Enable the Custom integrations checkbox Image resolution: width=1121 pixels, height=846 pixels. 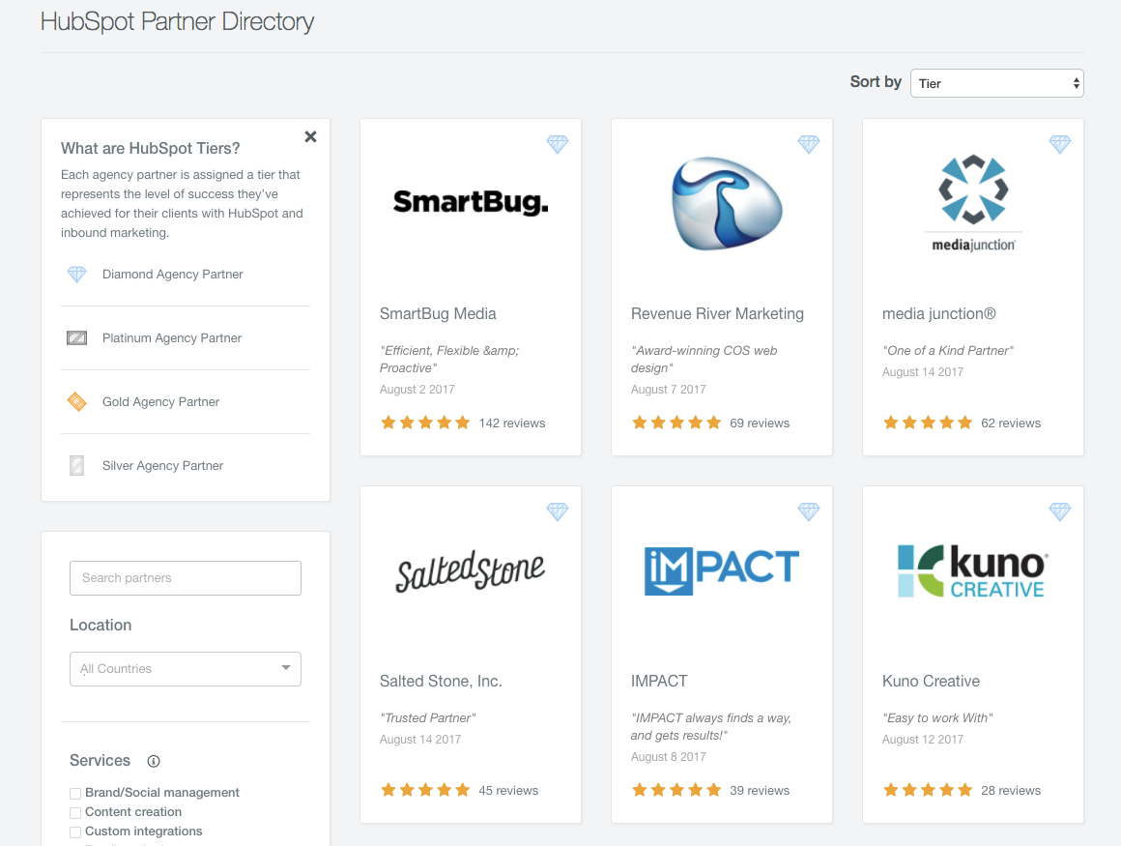[74, 831]
